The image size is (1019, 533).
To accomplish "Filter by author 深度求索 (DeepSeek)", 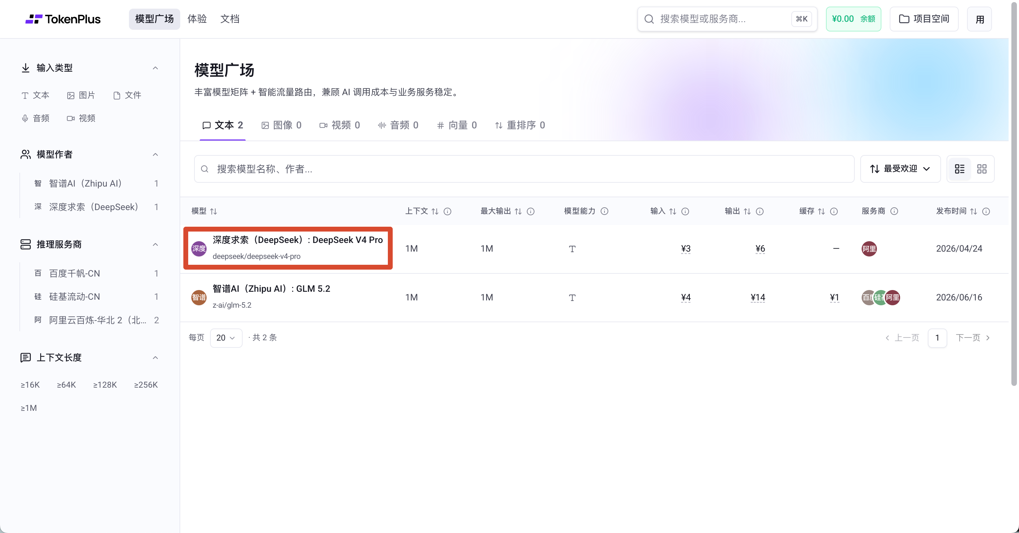I will (x=96, y=207).
